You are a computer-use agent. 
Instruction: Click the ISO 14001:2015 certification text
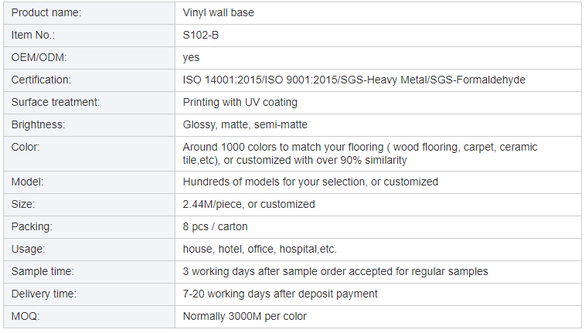(x=219, y=80)
